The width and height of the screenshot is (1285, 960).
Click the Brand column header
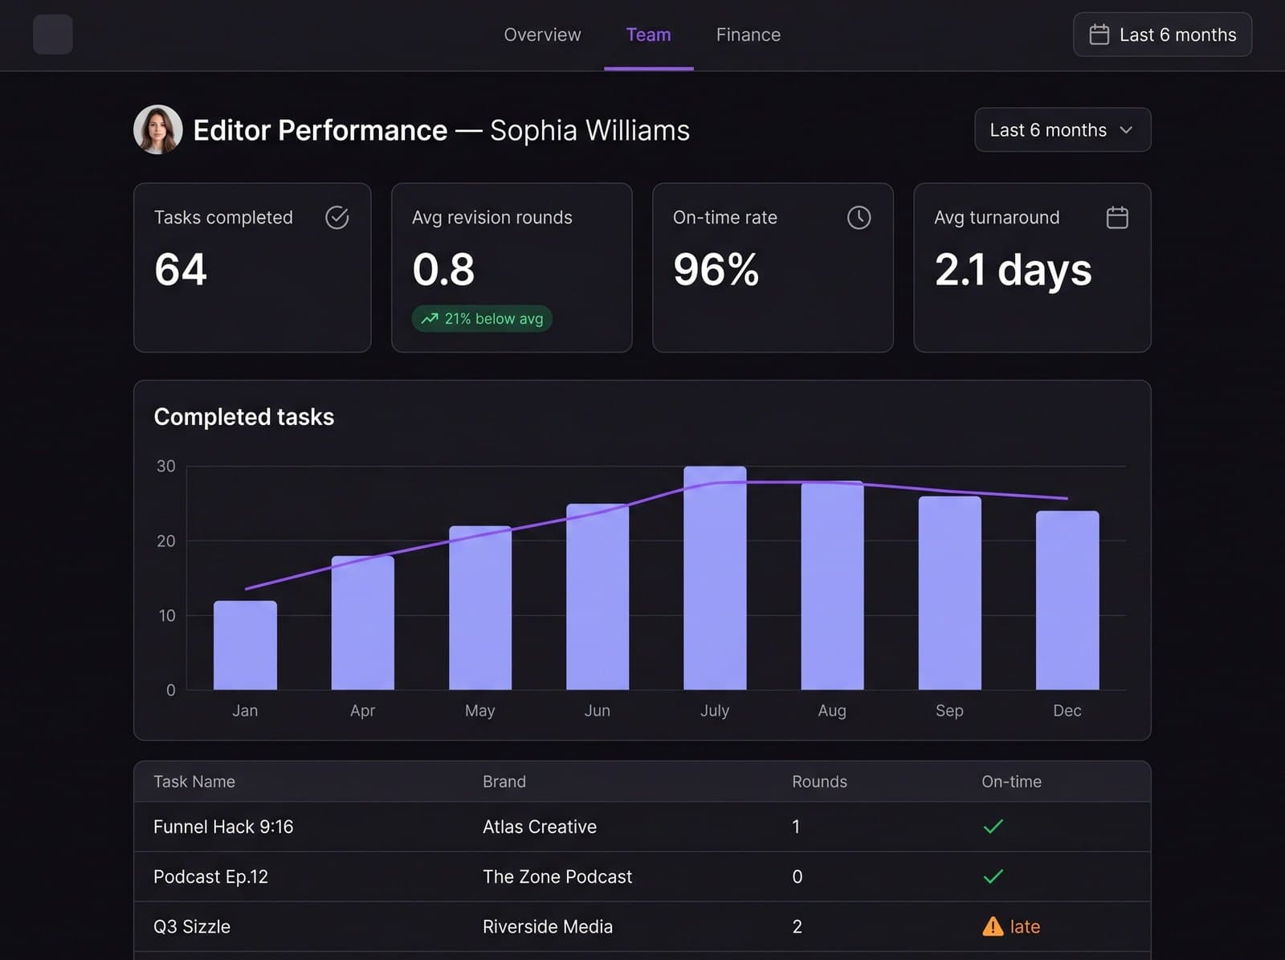[x=504, y=782]
